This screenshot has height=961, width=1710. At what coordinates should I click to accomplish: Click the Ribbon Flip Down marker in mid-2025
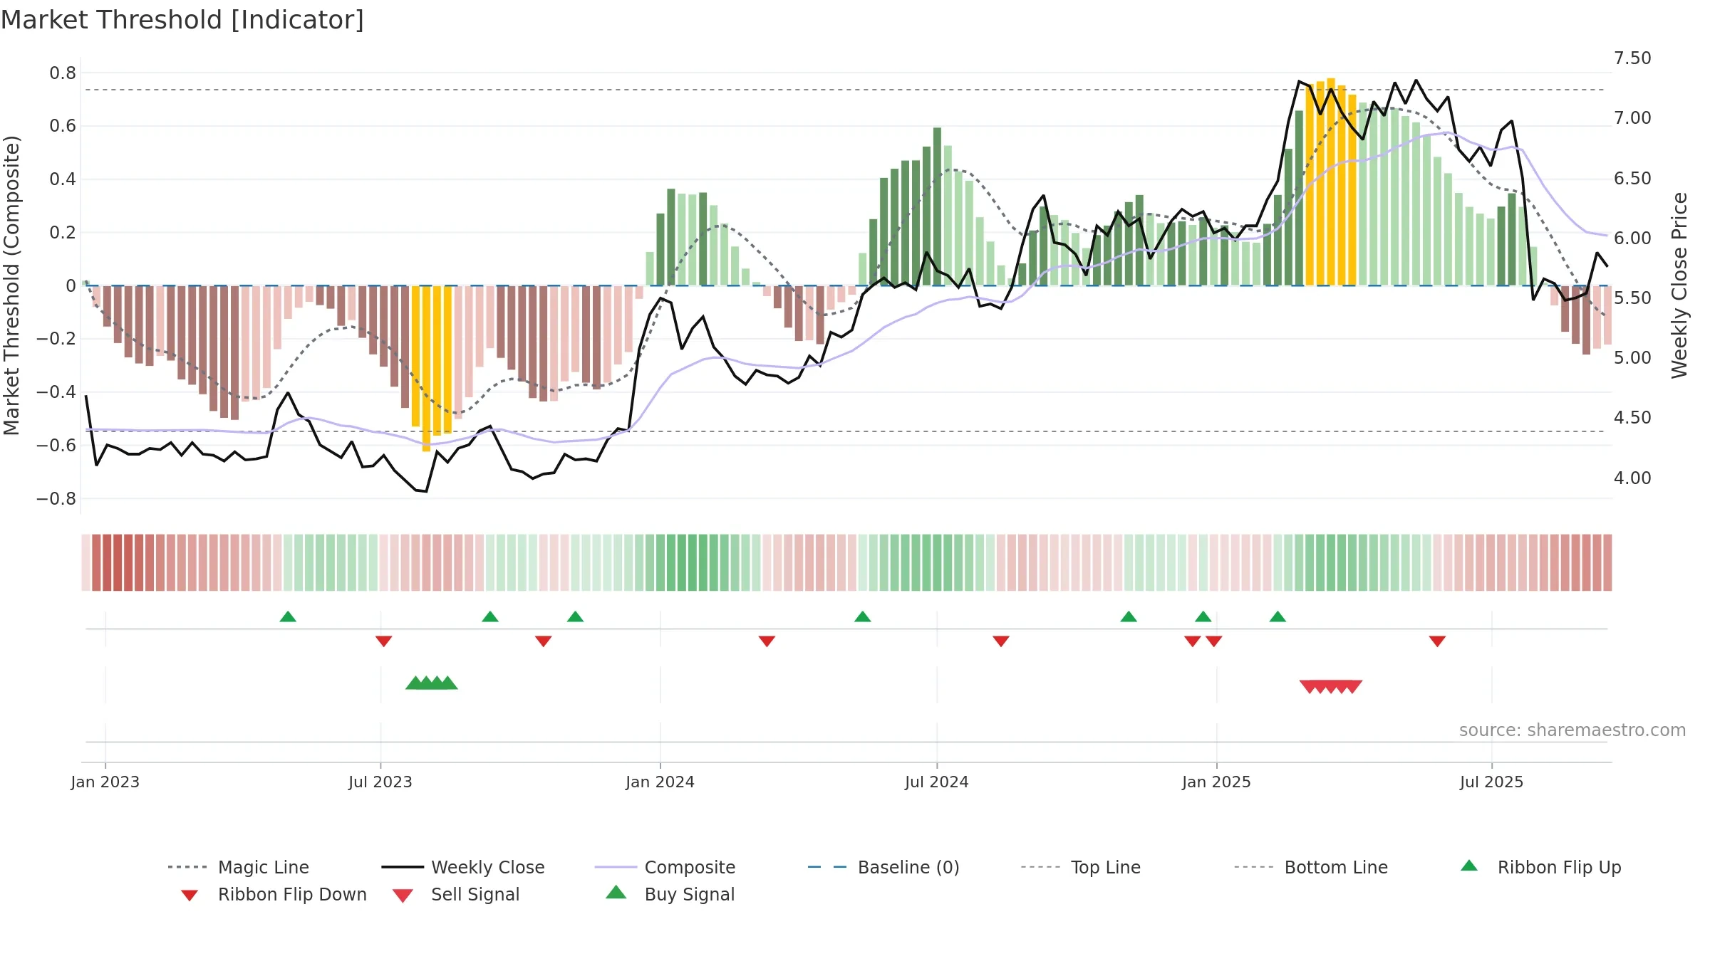point(1437,641)
